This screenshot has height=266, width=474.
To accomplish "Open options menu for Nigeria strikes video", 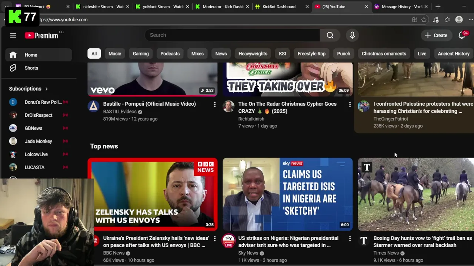I will click(350, 239).
